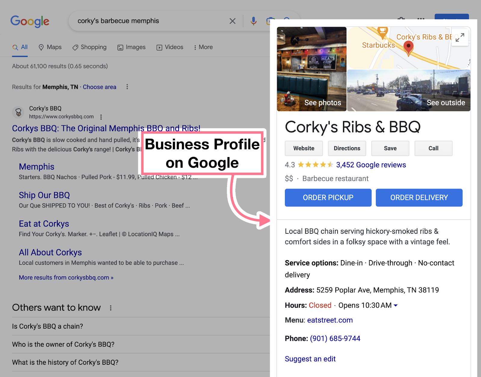481x377 pixels.
Task: Open dots menu beside Others want to know
Action: coord(111,308)
